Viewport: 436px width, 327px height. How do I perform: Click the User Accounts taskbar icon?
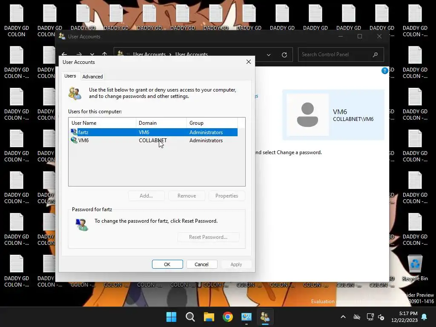coord(265,317)
